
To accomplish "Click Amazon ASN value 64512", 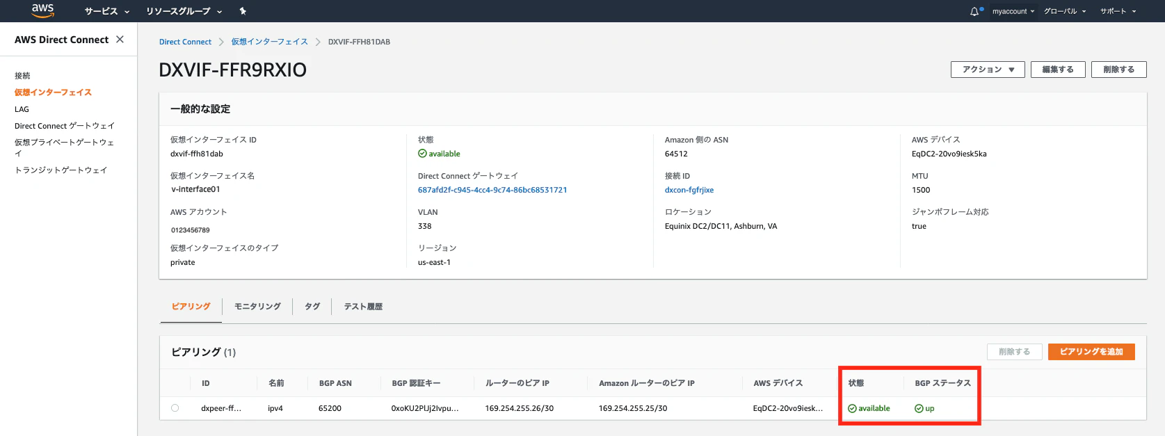I will (x=676, y=154).
